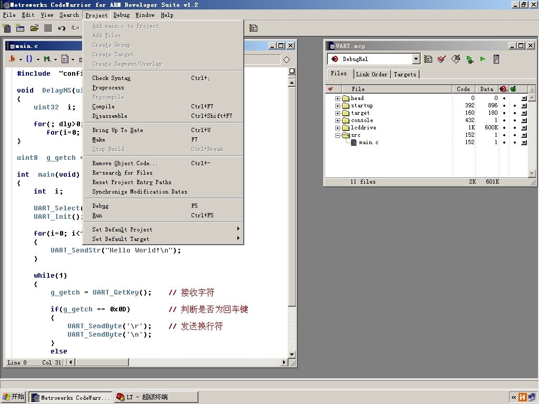Open header files .h popup in editor

tap(15, 59)
